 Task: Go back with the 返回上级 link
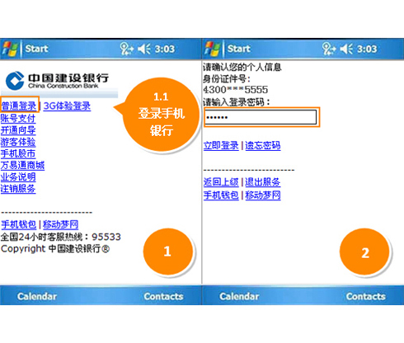pos(221,182)
